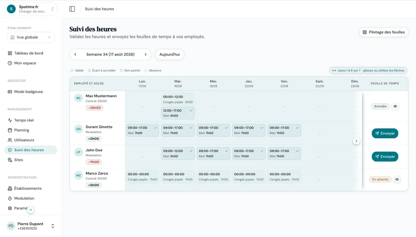The image size is (416, 237).
Task: Click the Non pointé legend swatch
Action: [x=122, y=70]
